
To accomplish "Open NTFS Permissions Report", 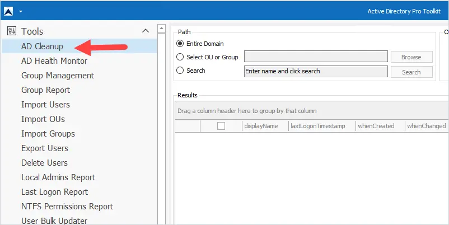I will (x=67, y=207).
